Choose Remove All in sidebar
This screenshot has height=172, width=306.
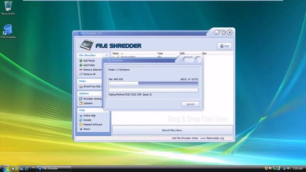89,74
